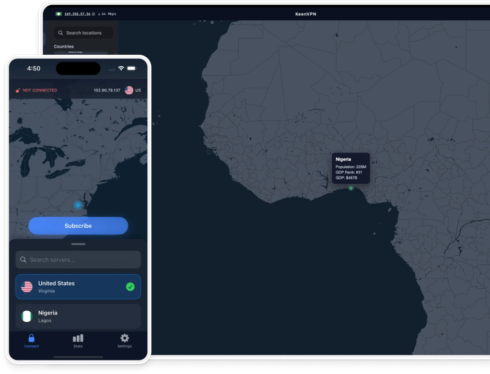Select the Nigeria Lagos server row
The height and width of the screenshot is (374, 490).
click(78, 316)
